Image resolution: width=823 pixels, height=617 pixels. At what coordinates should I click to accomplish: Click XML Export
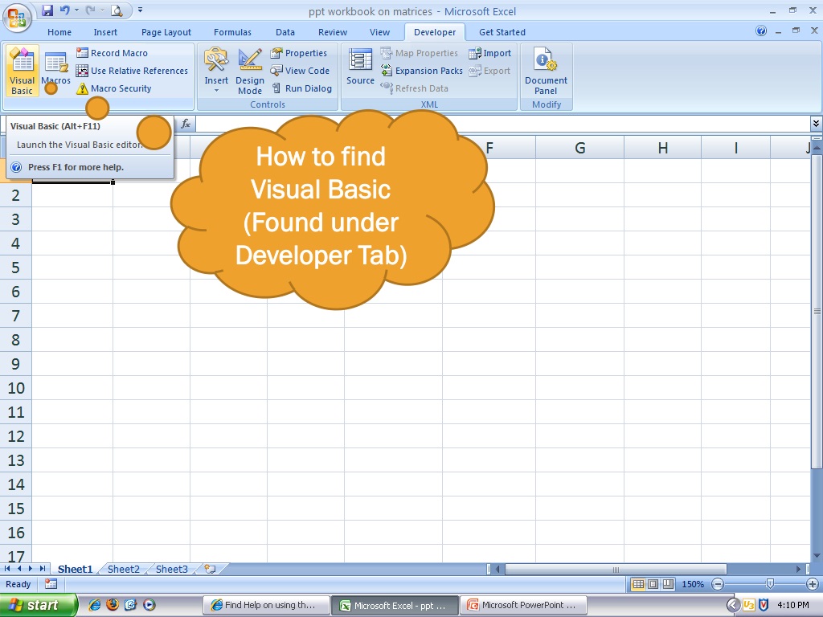489,71
